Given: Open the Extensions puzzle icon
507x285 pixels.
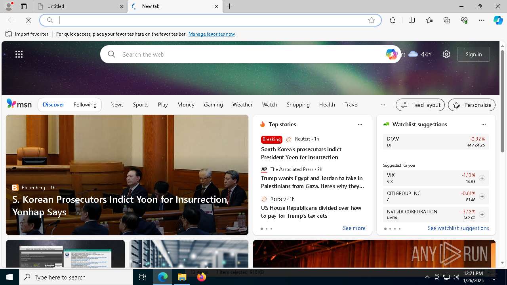Looking at the screenshot, I should tap(393, 20).
